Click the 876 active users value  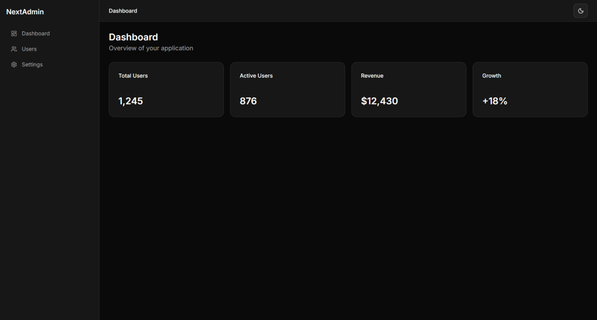(x=248, y=101)
